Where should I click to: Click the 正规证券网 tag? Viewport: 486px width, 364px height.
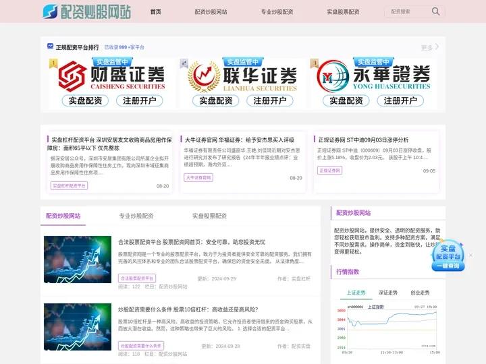329,171
